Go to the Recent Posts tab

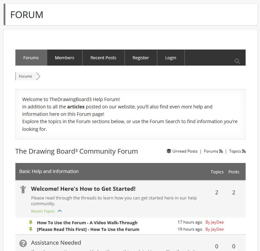(x=103, y=58)
